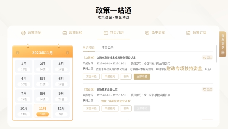Screen dimensions: 228x129
Task: Click the 政策体检 chart icon
Action: (64, 33)
